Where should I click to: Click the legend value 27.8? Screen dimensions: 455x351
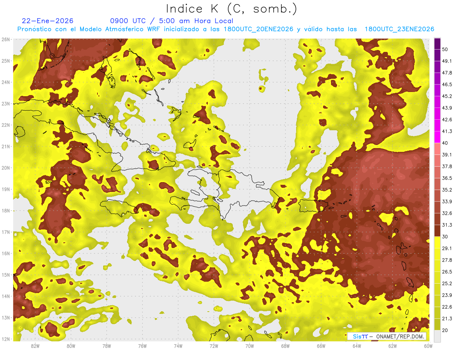coord(447,260)
